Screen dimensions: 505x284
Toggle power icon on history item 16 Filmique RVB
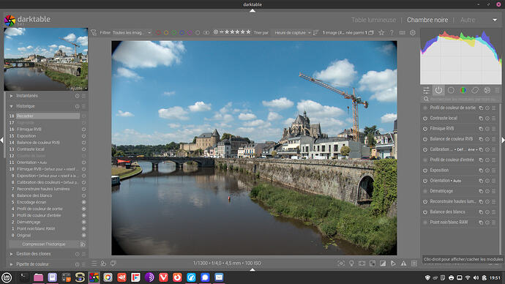[x=83, y=129]
